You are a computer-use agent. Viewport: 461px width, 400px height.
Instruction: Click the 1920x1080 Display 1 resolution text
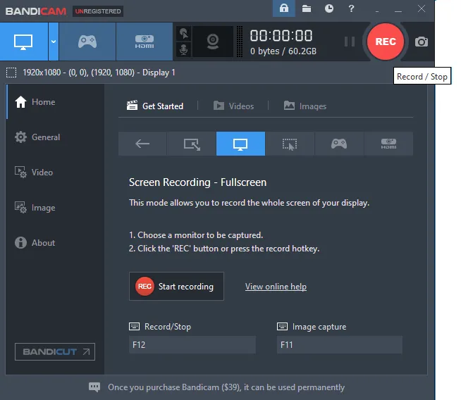99,73
